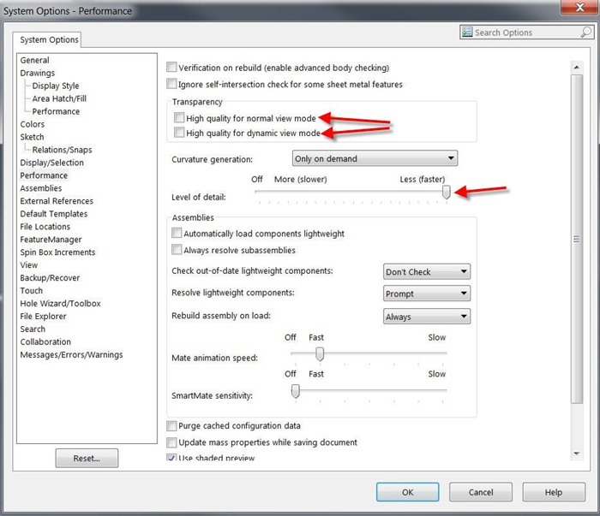This screenshot has height=516, width=600.
Task: Uncheck the Use shaded preview option
Action: [172, 459]
